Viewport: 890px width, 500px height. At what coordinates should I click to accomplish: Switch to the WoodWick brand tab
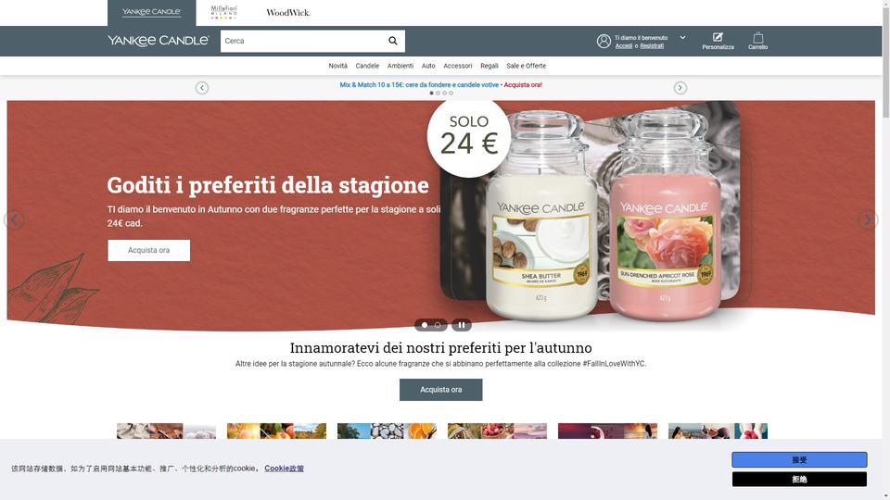(x=288, y=12)
